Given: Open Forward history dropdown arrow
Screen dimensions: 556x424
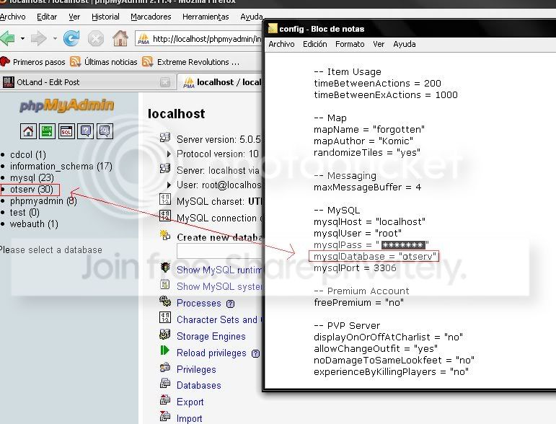Looking at the screenshot, I should click(x=55, y=38).
